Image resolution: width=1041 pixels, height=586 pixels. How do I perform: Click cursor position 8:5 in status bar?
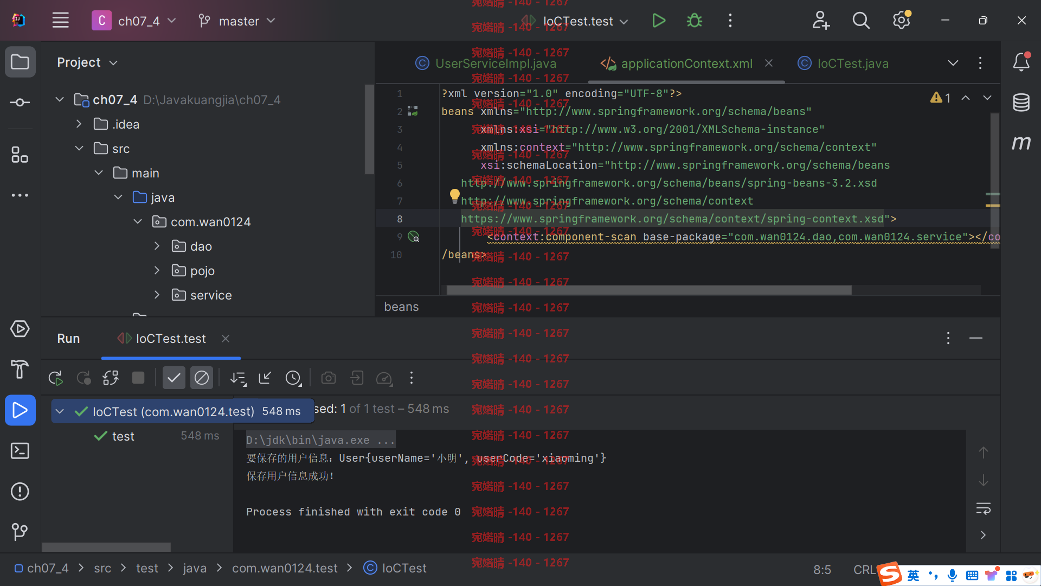tap(822, 570)
